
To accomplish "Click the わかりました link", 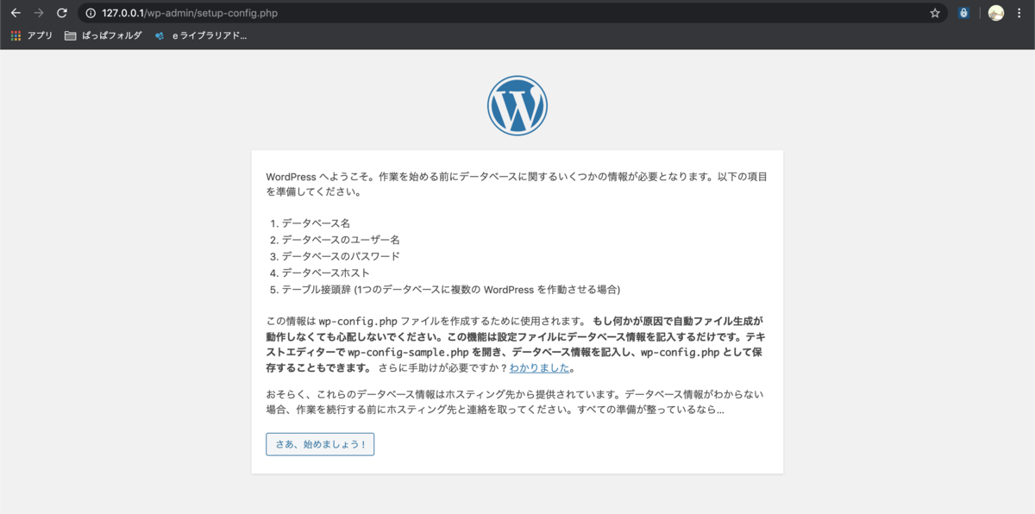I will click(539, 367).
